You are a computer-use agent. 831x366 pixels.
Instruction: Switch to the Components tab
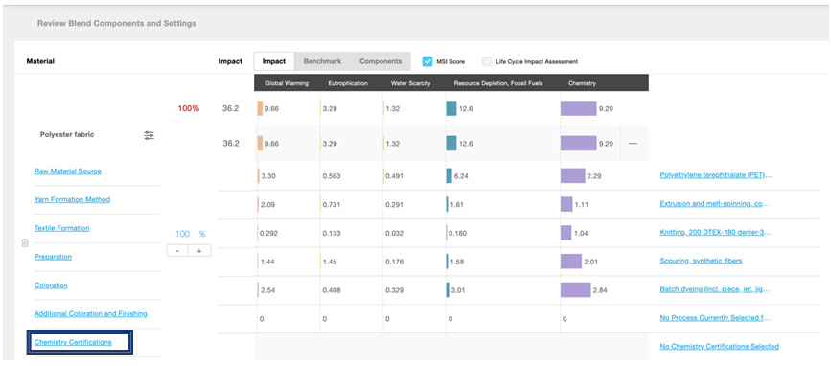381,61
